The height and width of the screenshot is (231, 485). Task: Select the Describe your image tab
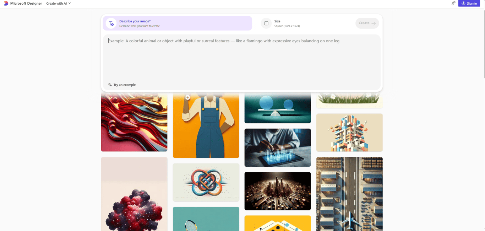coord(178,23)
